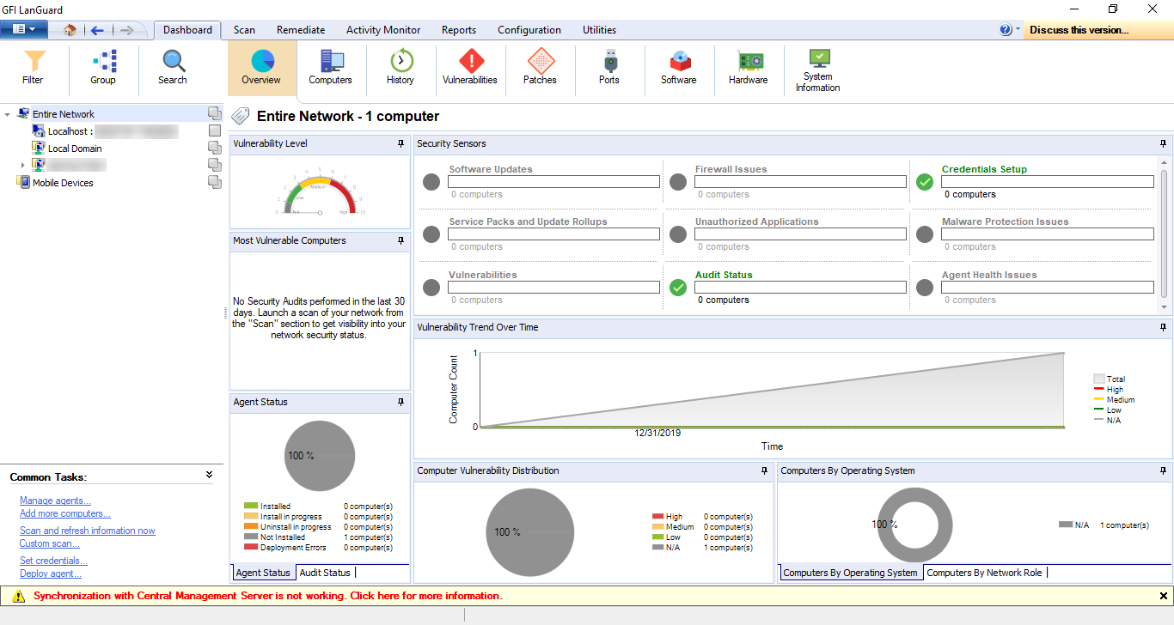Pin the Security Sensors panel
1174x625 pixels.
(1163, 143)
